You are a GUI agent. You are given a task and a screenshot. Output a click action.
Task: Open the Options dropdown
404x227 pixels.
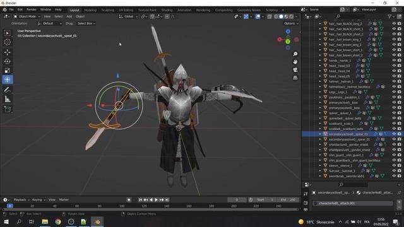[291, 23]
